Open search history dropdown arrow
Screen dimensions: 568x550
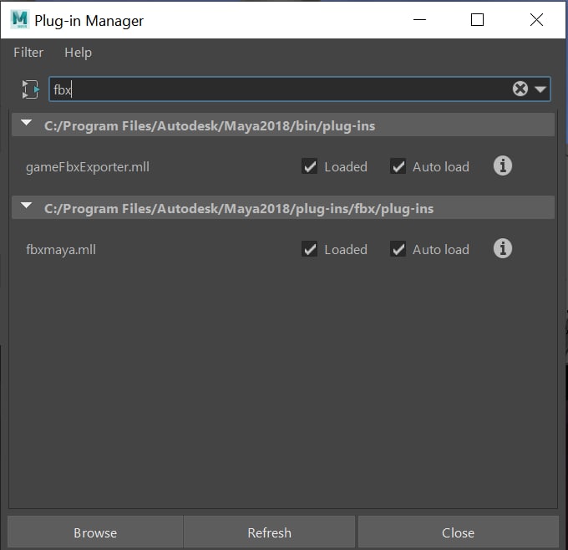tap(540, 89)
